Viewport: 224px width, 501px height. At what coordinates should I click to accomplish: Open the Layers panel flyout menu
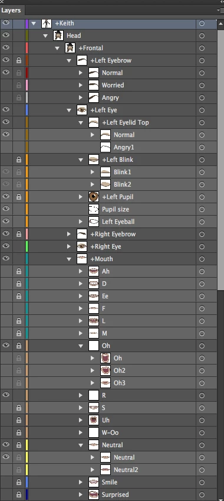coord(220,10)
